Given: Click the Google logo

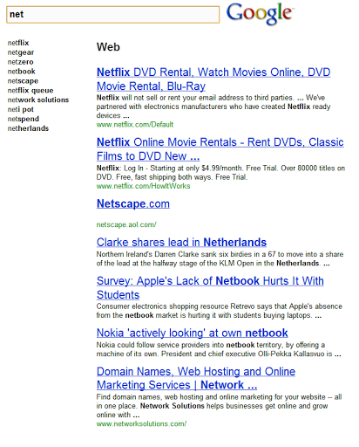Looking at the screenshot, I should tap(260, 13).
